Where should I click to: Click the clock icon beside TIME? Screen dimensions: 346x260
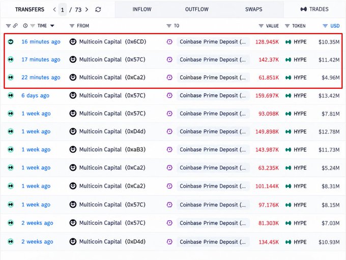tap(25, 25)
